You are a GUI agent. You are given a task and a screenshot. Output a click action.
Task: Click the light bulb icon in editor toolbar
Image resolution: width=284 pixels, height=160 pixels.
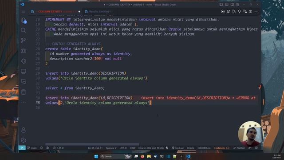(240, 12)
